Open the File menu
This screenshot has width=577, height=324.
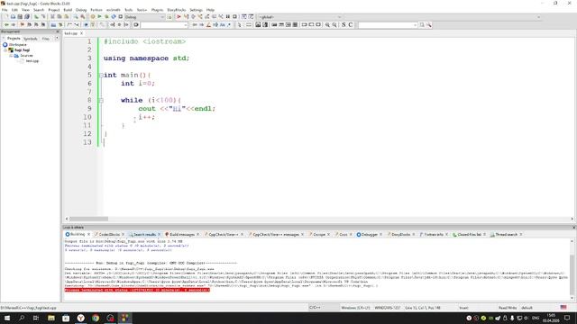click(x=5, y=10)
